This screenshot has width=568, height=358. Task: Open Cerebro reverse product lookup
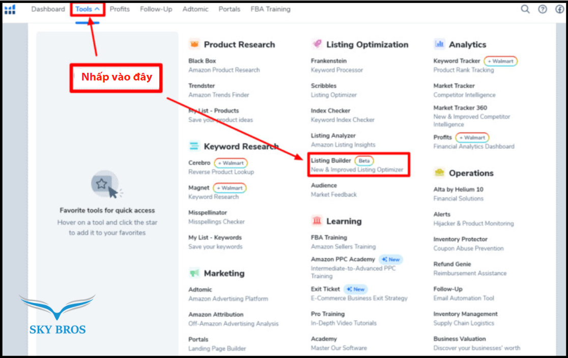(199, 162)
